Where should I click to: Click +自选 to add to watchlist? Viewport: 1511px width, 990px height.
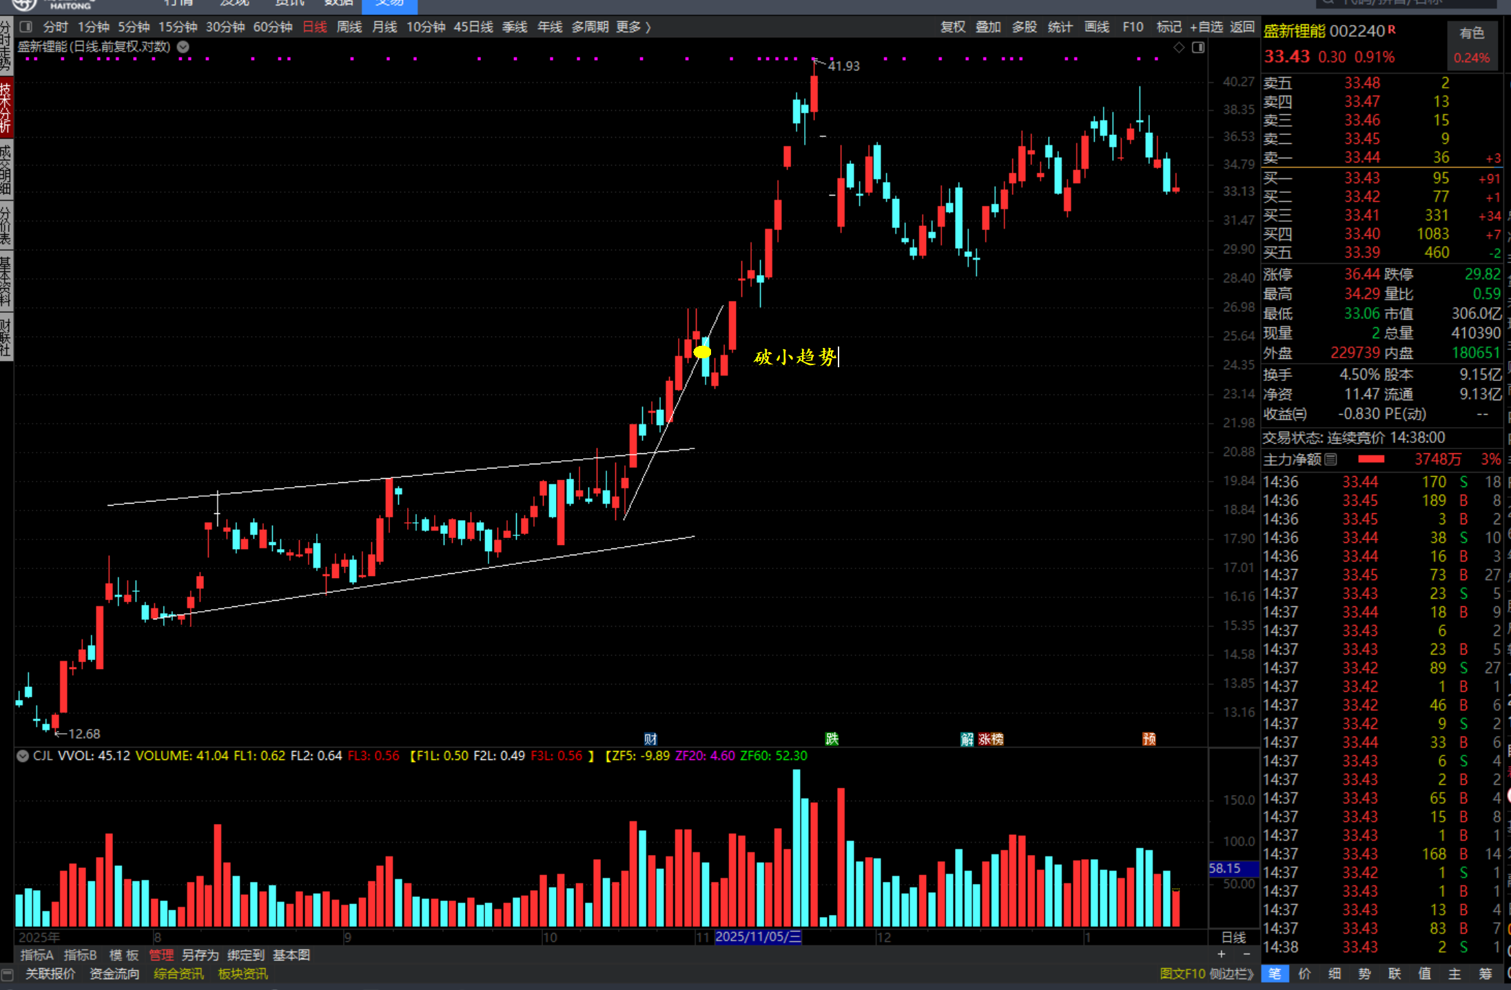pyautogui.click(x=1206, y=27)
